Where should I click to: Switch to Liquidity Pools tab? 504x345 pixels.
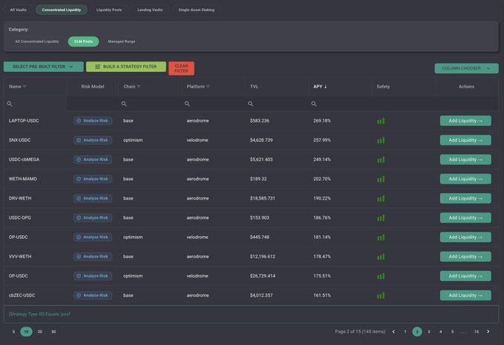click(109, 10)
